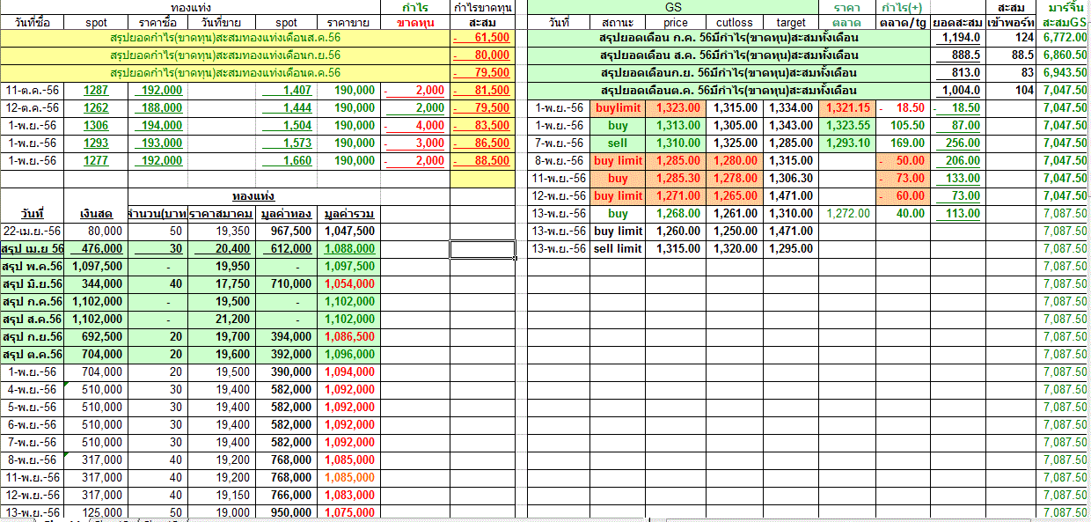Click the selected empty cell beside 1,088,000
The width and height of the screenshot is (1091, 522).
pyautogui.click(x=482, y=249)
